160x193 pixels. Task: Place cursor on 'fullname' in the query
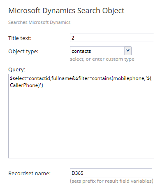[61, 78]
